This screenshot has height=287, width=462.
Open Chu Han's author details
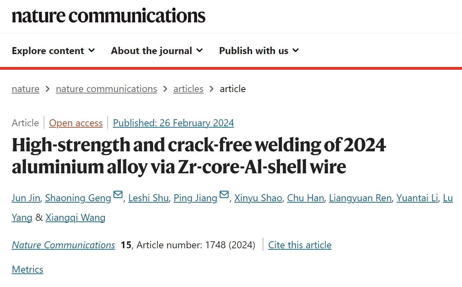pyautogui.click(x=306, y=198)
